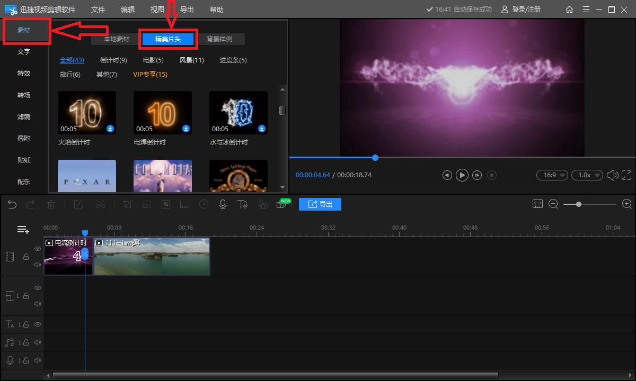
Task: Select the scissors split tool in the toolbar
Action: (100, 204)
